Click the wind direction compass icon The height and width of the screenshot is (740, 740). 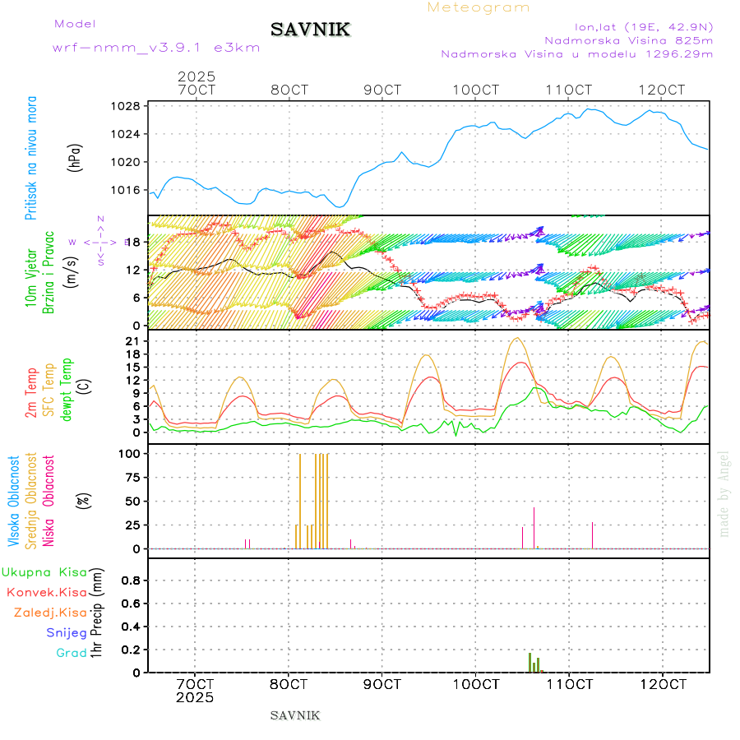point(99,242)
